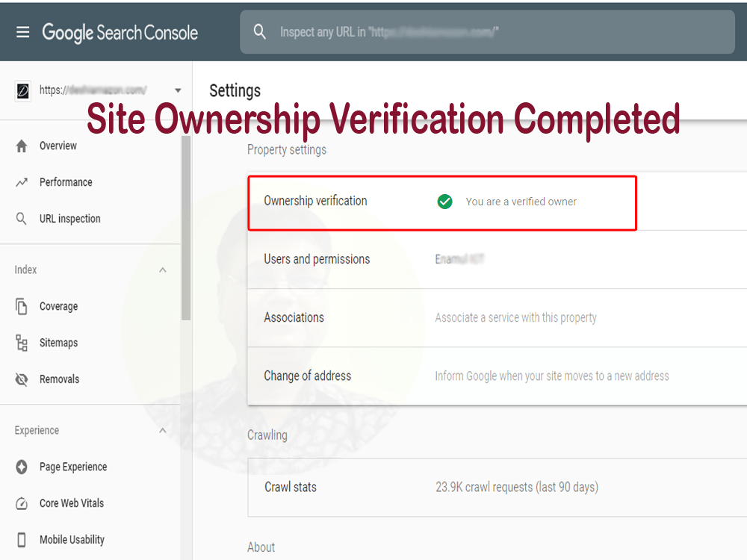The width and height of the screenshot is (747, 560).
Task: Click the Index section label
Action: [25, 270]
